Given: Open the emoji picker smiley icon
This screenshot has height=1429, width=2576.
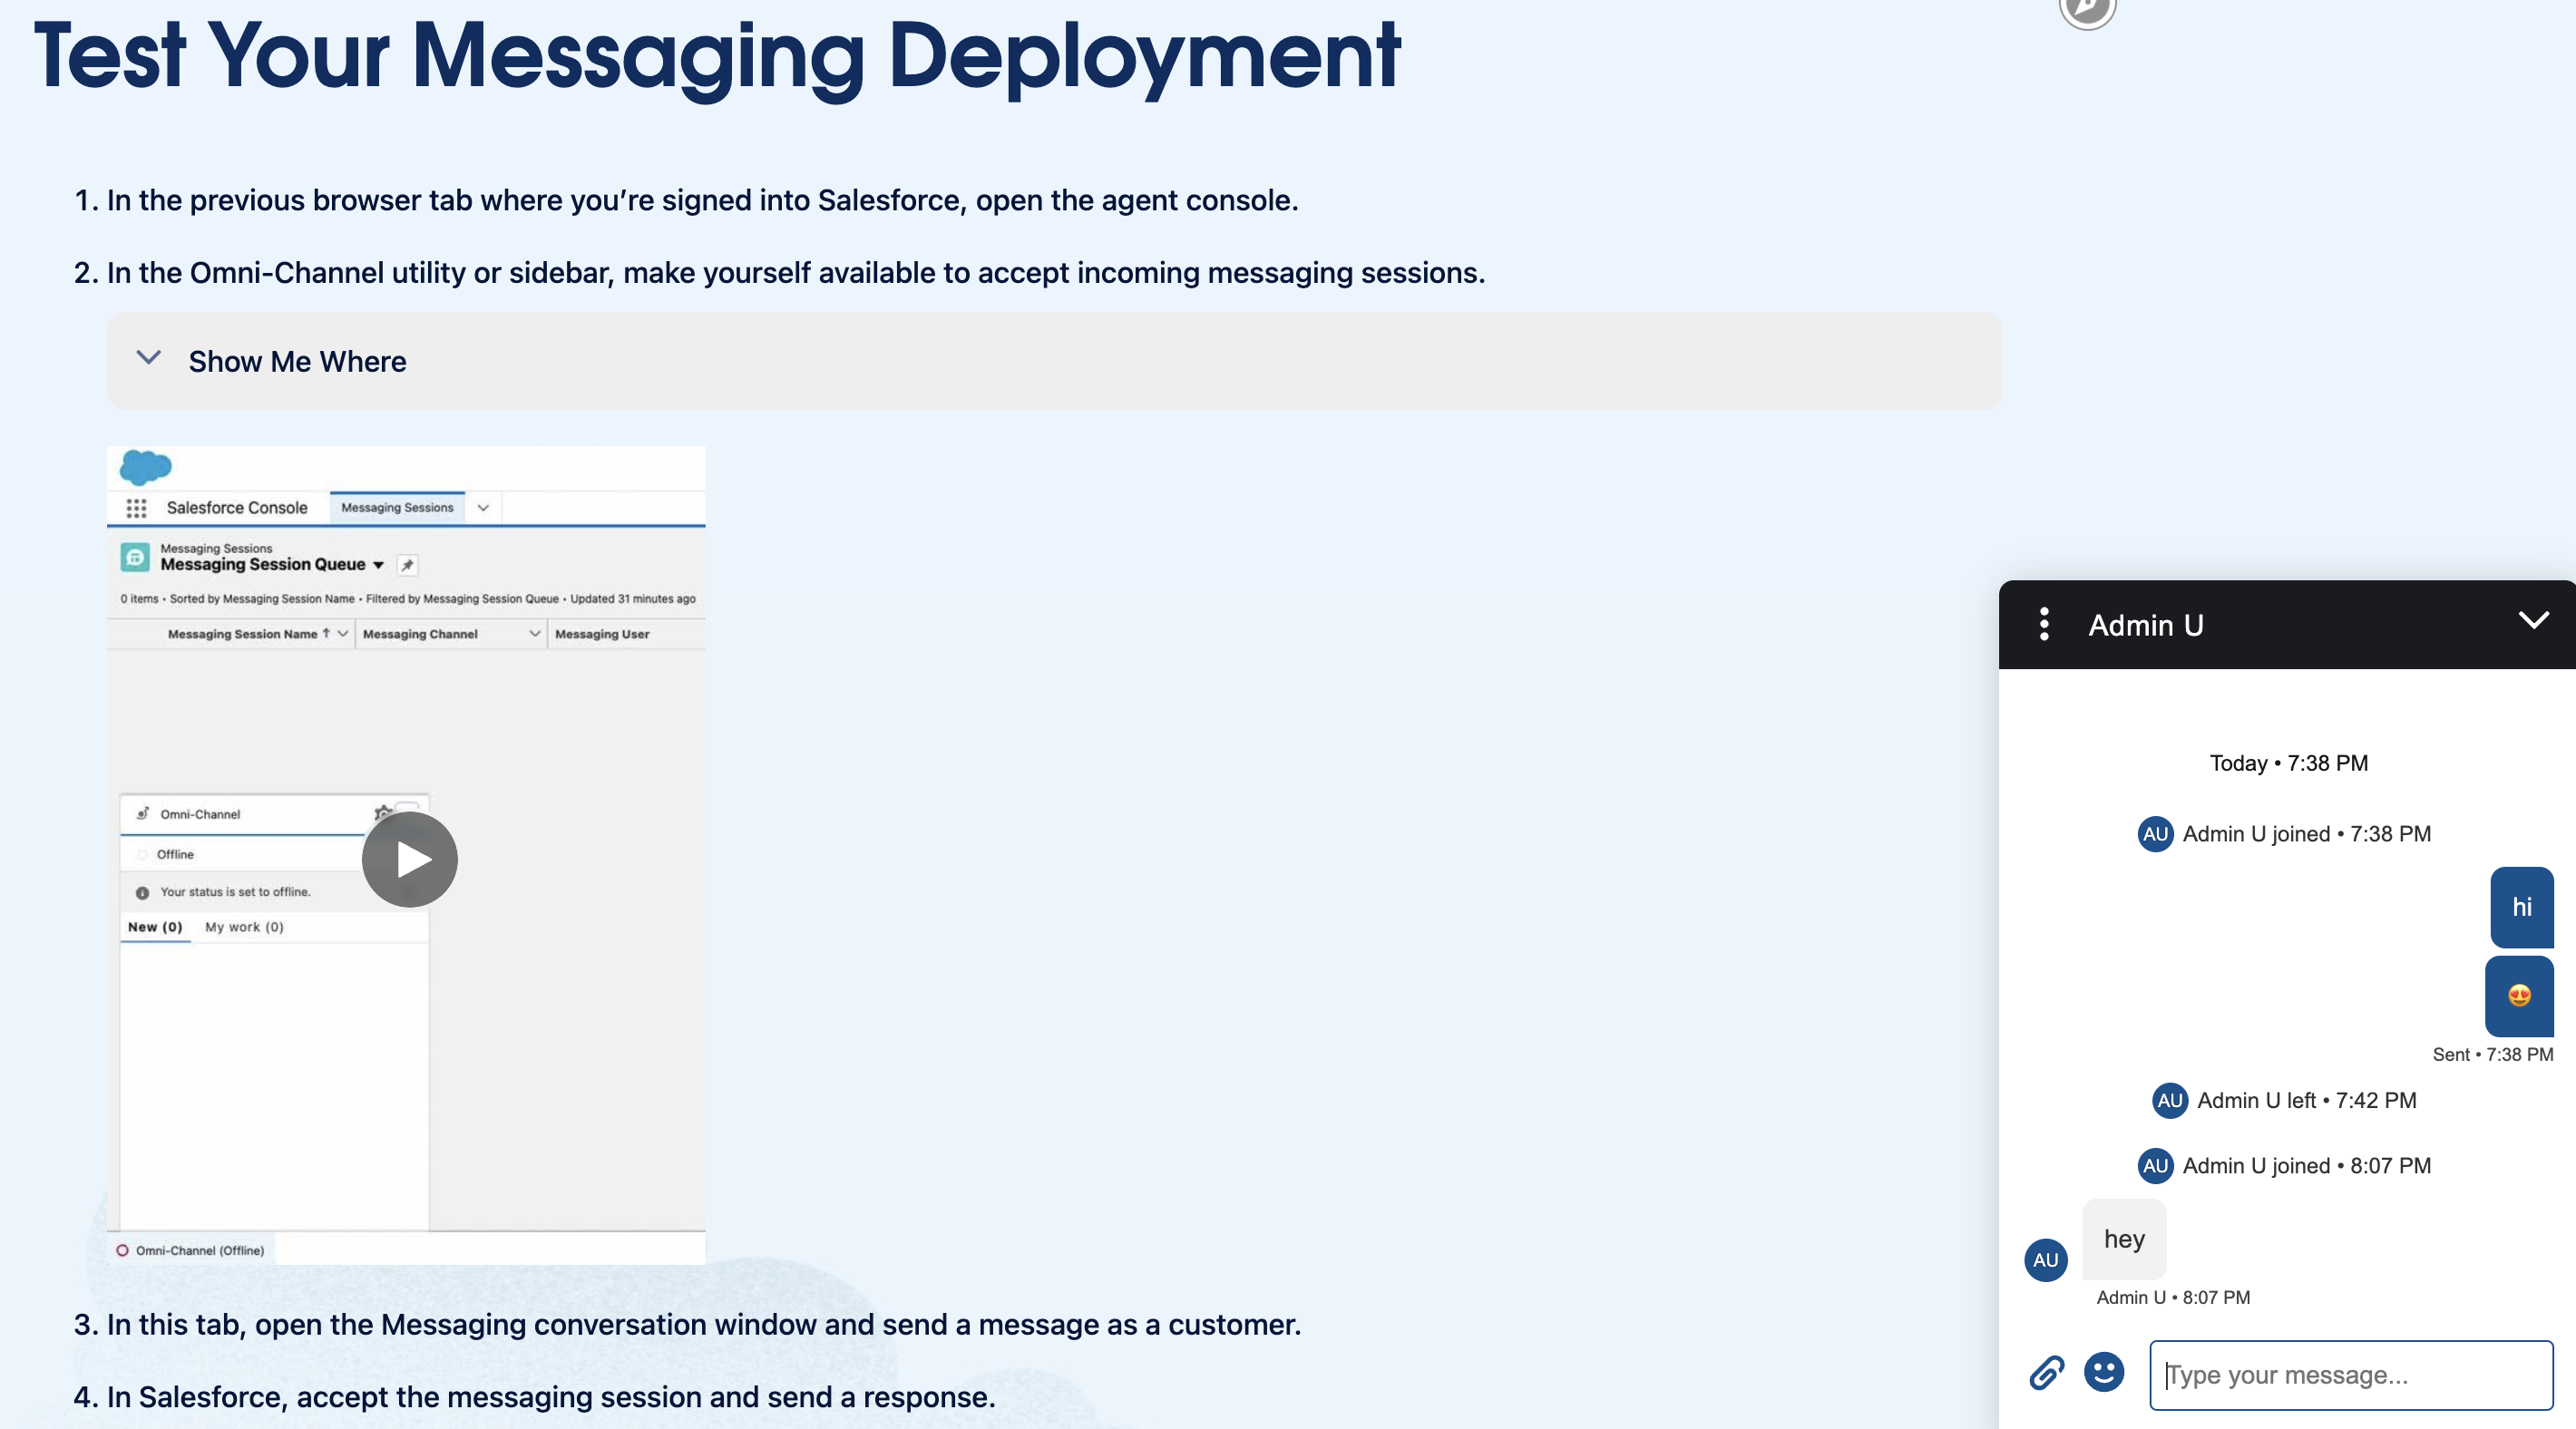Looking at the screenshot, I should pos(2103,1372).
